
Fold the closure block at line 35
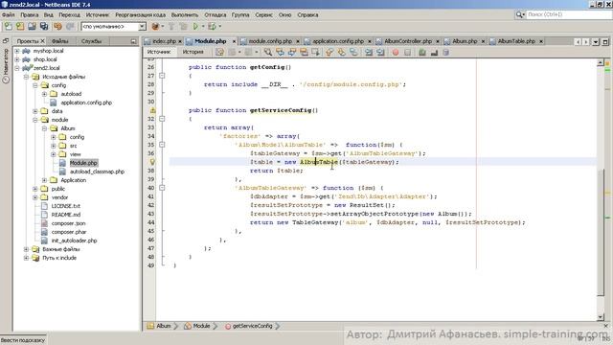coord(162,145)
